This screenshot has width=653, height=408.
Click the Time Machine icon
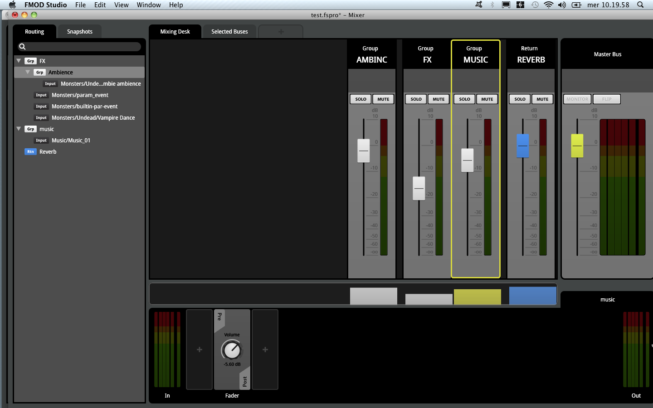coord(535,5)
